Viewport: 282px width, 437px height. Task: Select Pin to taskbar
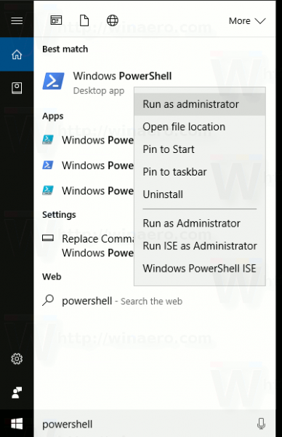200,172
